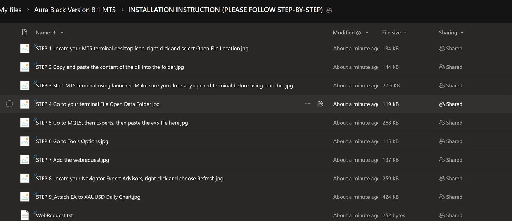Click the file type column header icon
The width and height of the screenshot is (512, 221).
(x=24, y=33)
